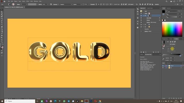Open gradient stop Opacity dropdown
The image size is (184, 103).
click(175, 58)
